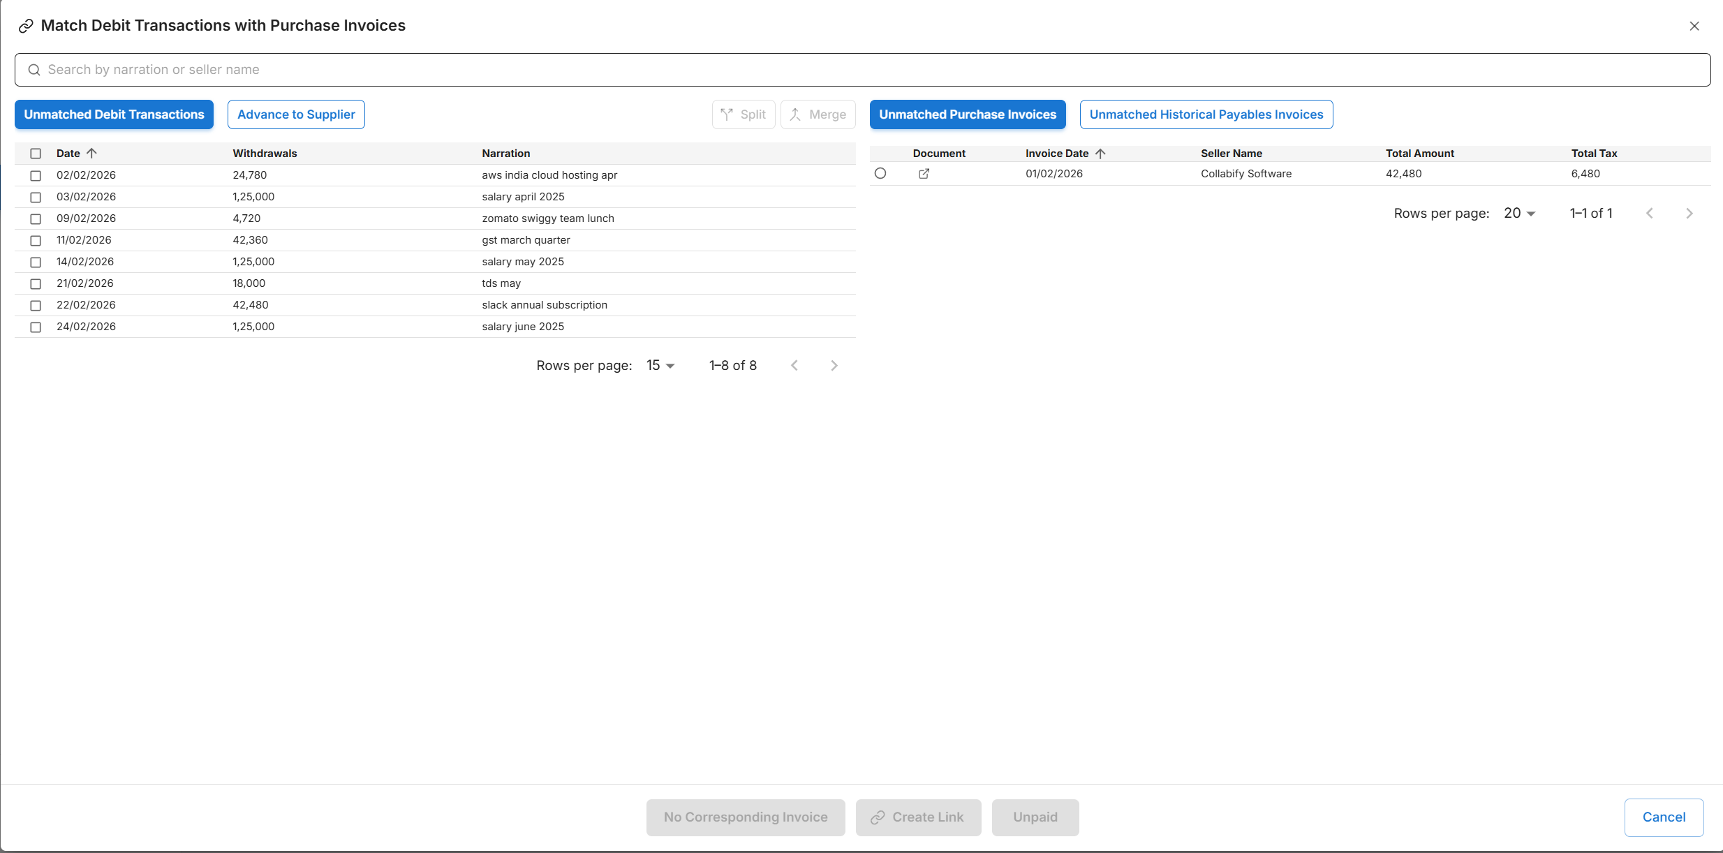Mark as Unpaid button
The width and height of the screenshot is (1723, 853).
point(1035,817)
